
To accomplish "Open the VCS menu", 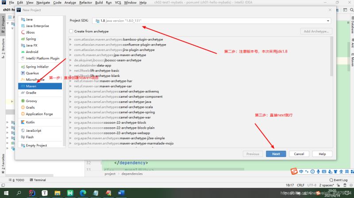I will [118, 3].
